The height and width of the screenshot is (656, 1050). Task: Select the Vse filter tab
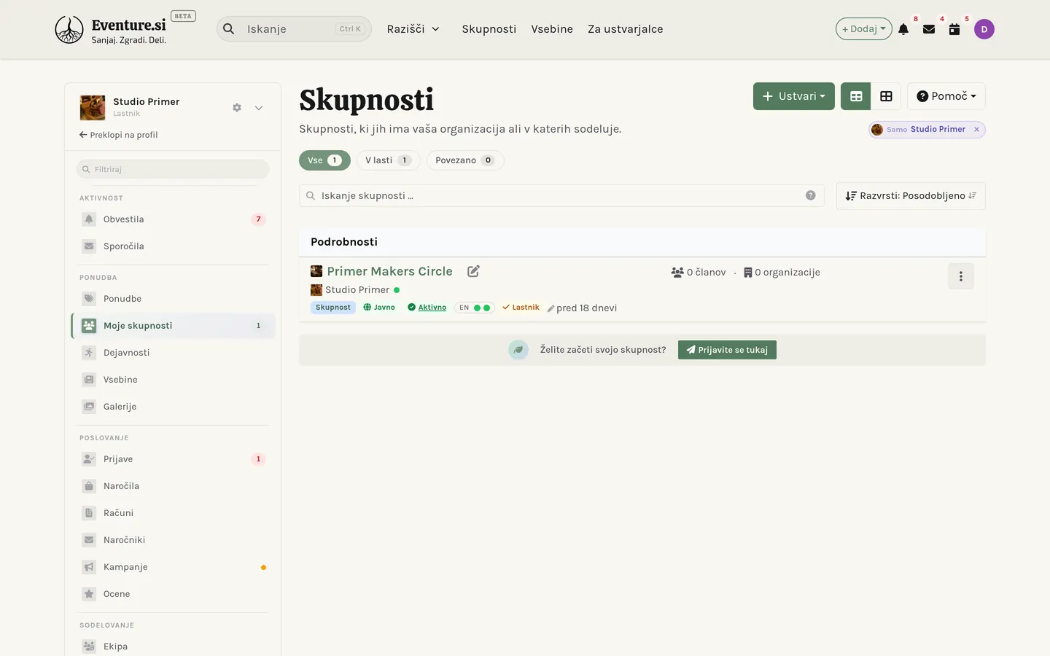(324, 160)
